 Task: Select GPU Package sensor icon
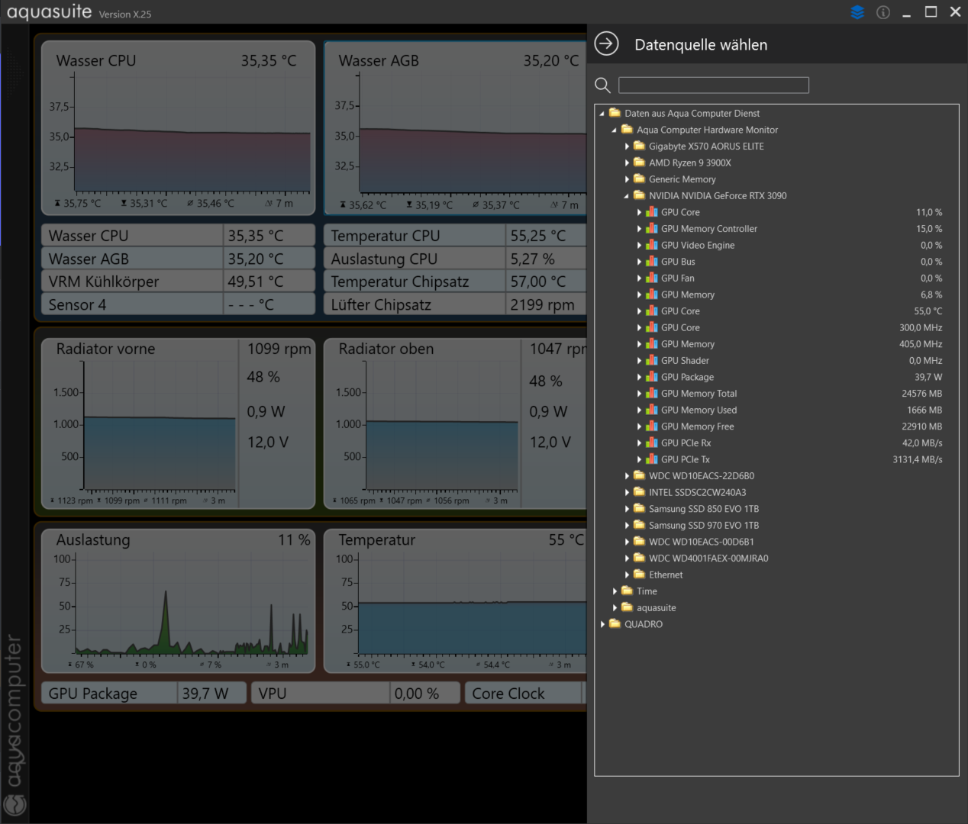tap(652, 377)
